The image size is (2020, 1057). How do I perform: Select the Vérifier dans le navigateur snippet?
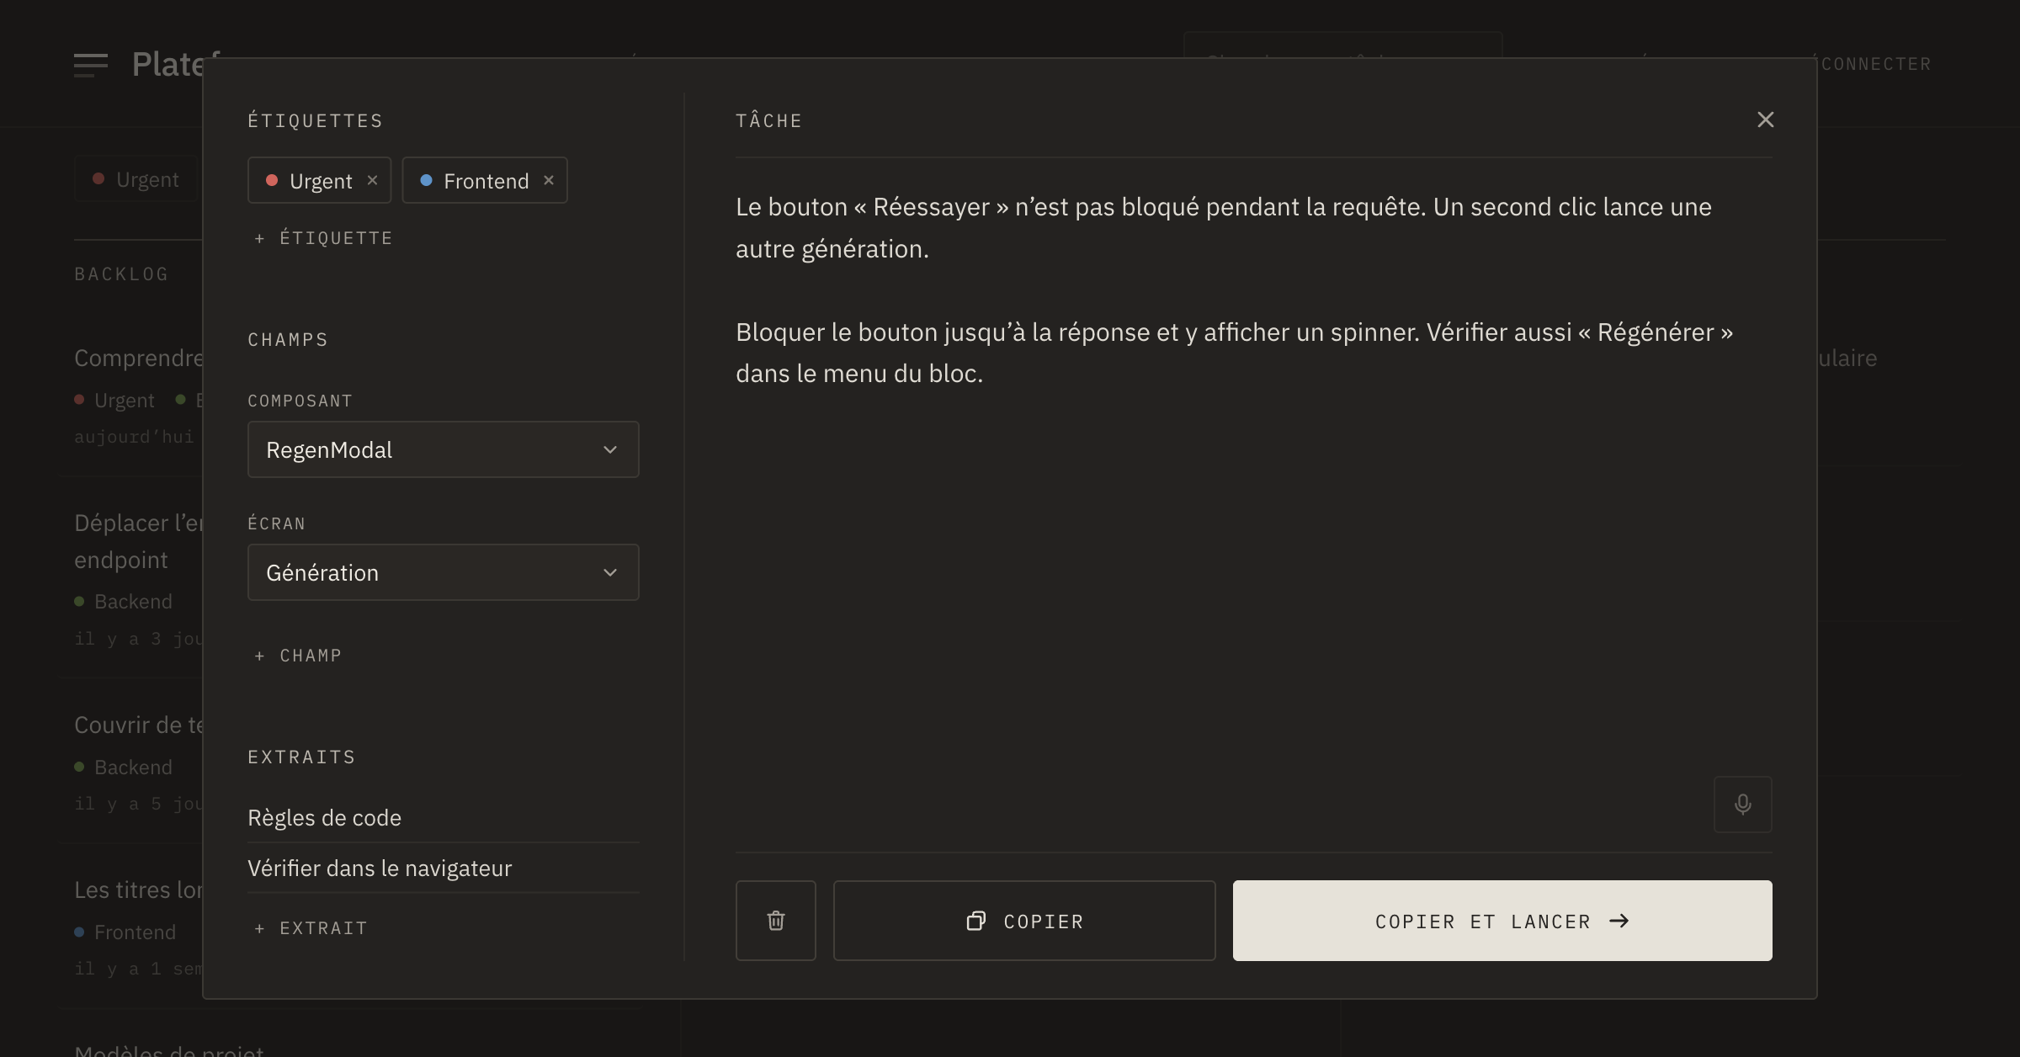(444, 868)
